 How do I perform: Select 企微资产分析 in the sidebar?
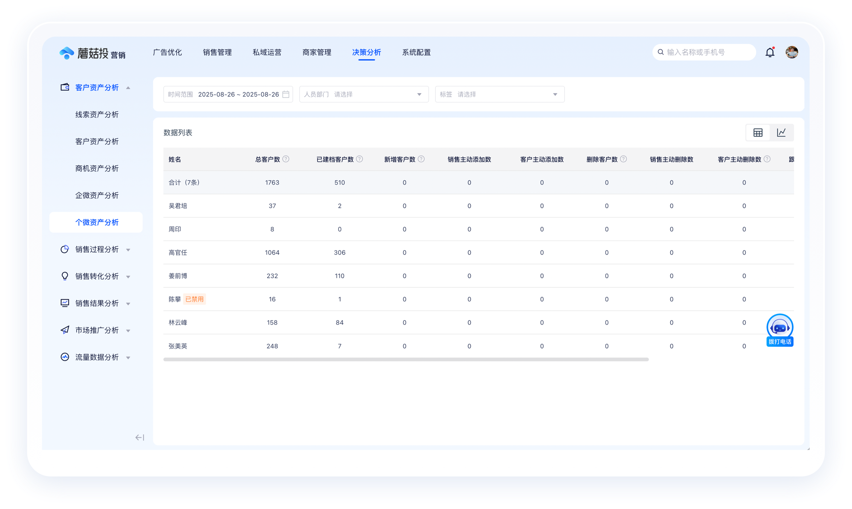[x=97, y=196]
